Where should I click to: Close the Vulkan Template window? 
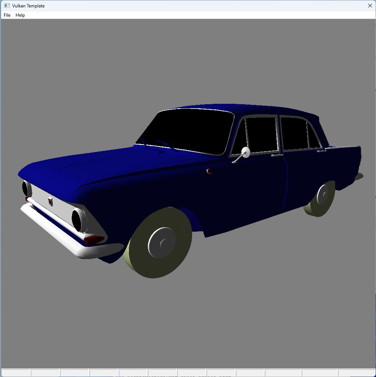[370, 6]
